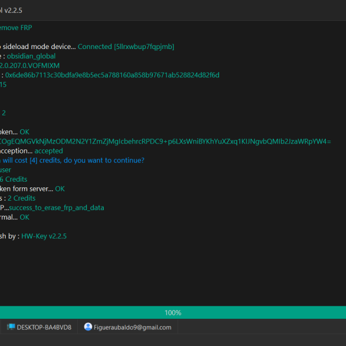Screen dimensions: 346x346
Task: Click the 0x6de86b71 hash value line
Action: (x=112, y=75)
